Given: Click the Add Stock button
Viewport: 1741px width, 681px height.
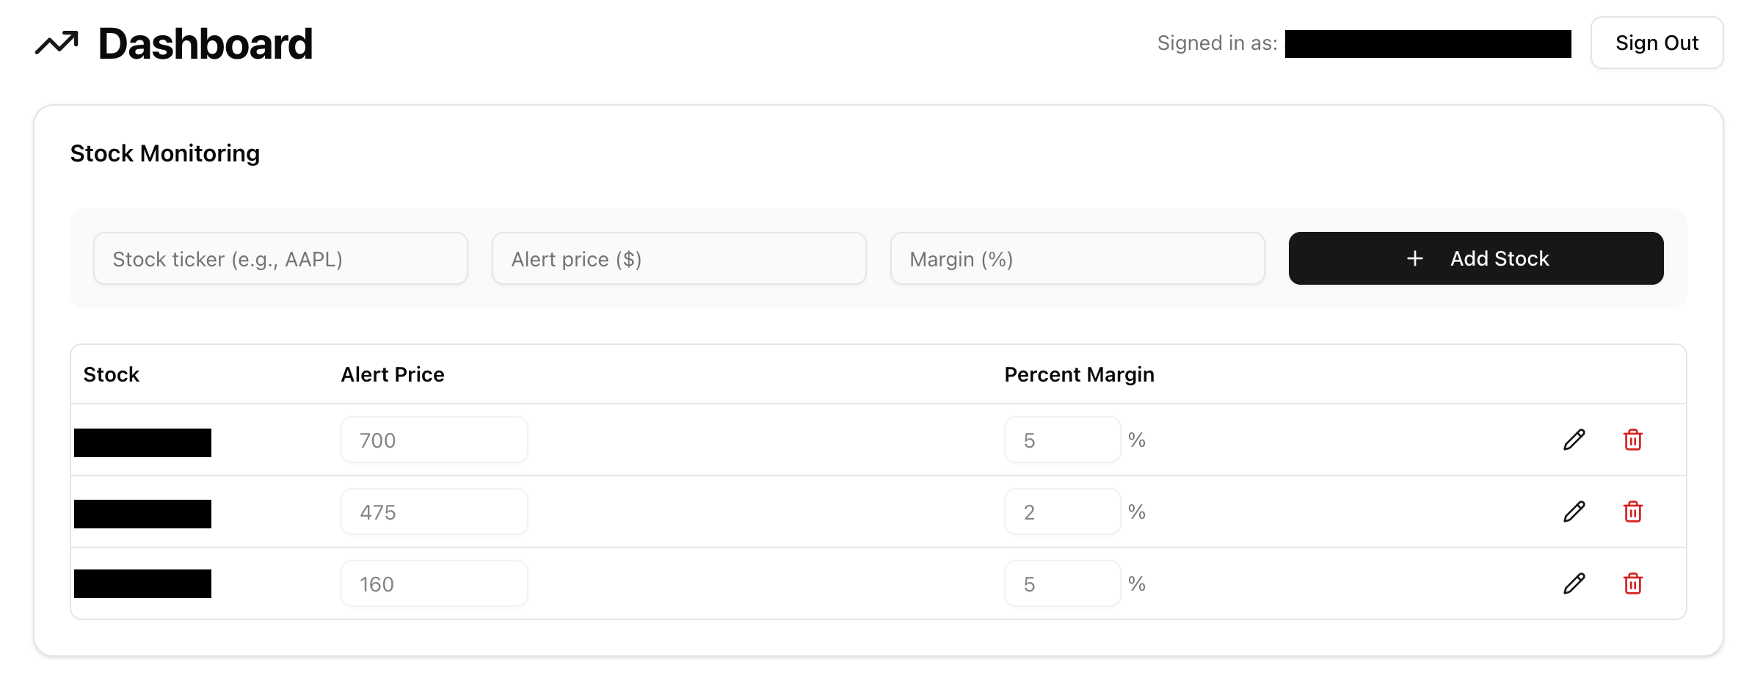Looking at the screenshot, I should (1476, 258).
